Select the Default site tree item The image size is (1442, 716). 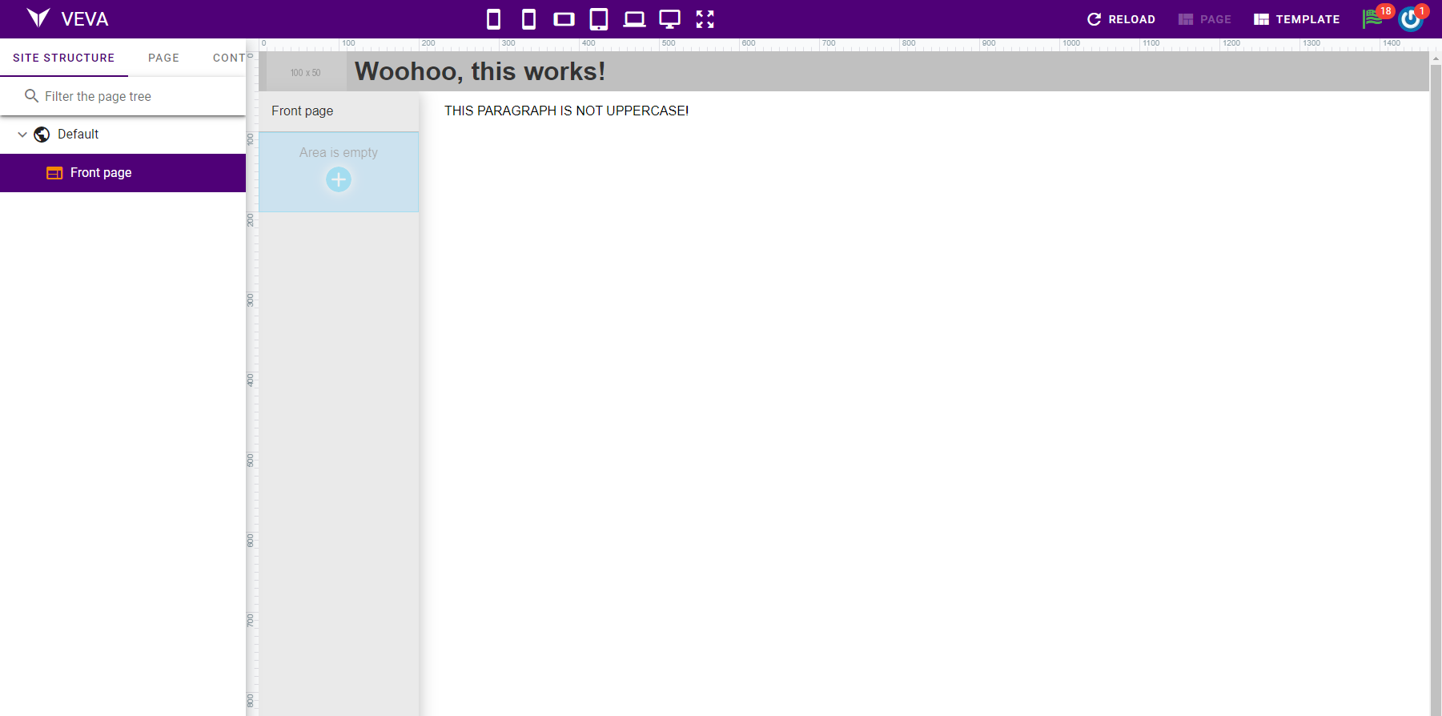point(123,135)
